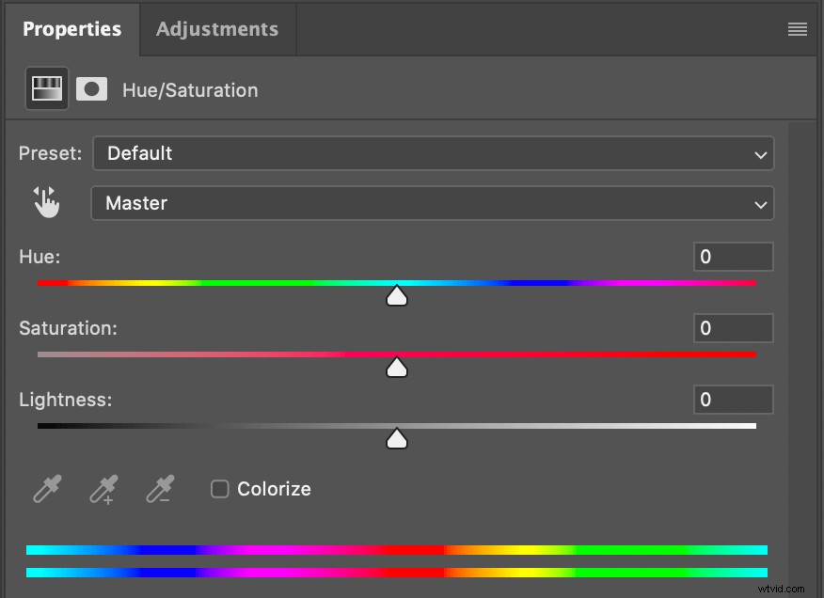
Task: Open the Properties panel menu icon
Action: (797, 28)
